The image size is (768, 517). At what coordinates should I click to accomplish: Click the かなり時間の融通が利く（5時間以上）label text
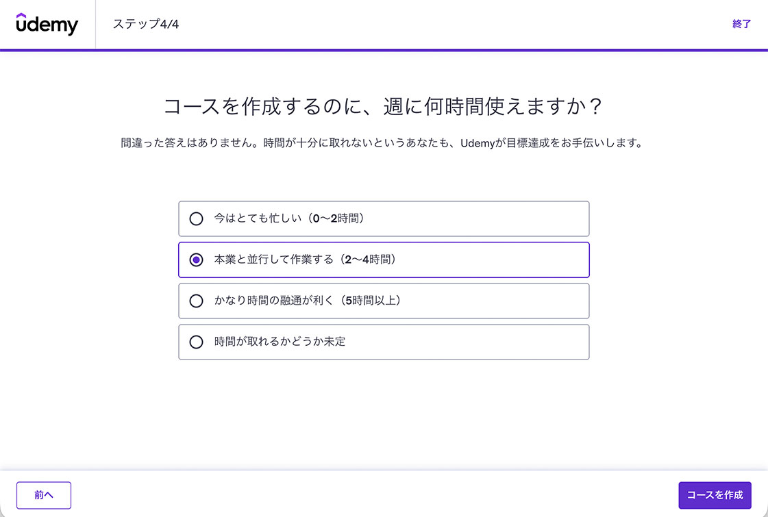pyautogui.click(x=307, y=301)
